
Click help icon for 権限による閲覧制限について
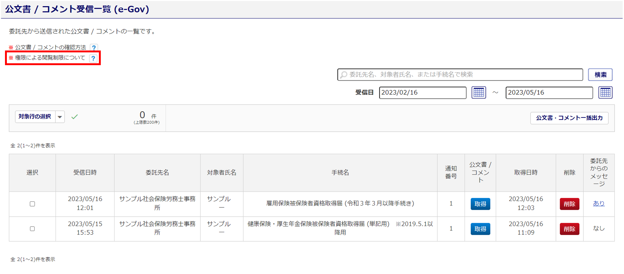(93, 58)
